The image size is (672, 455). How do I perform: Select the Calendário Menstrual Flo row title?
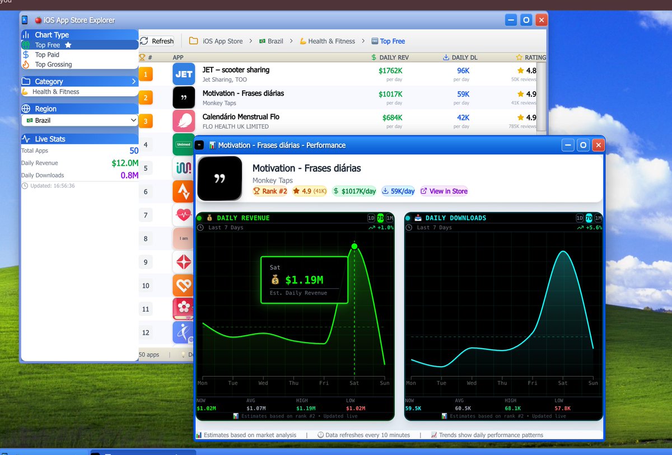[x=241, y=117]
